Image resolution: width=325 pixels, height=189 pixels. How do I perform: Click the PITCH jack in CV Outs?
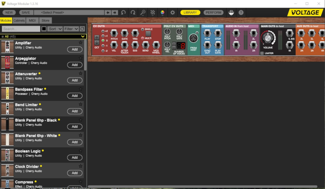114,33
